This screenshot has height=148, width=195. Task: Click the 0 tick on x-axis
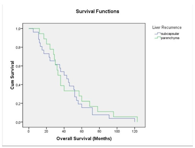click(x=29, y=131)
